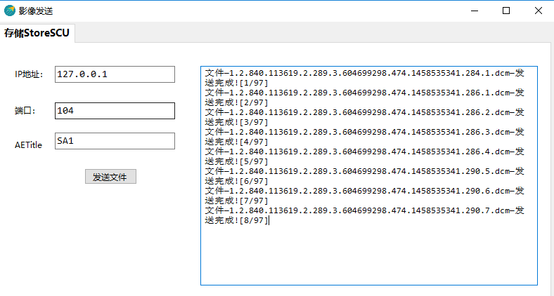
Task: Click the AETitle field containing SA1
Action: (115, 141)
